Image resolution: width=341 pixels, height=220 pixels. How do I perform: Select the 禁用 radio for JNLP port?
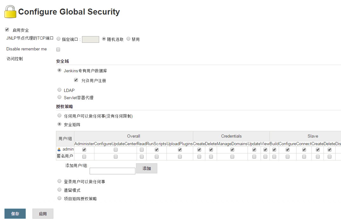tap(128, 39)
